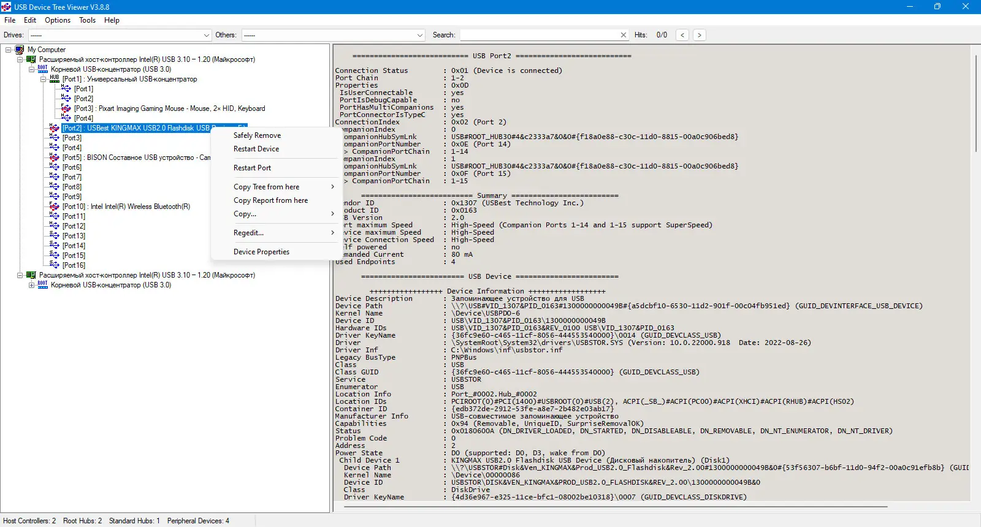Go to the next search hit
Screen dimensions: 981x527
click(x=699, y=35)
